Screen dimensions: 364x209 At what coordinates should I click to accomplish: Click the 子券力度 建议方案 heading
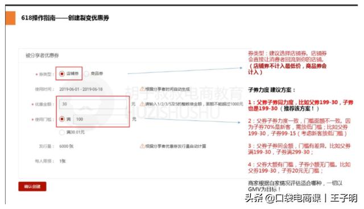point(271,90)
